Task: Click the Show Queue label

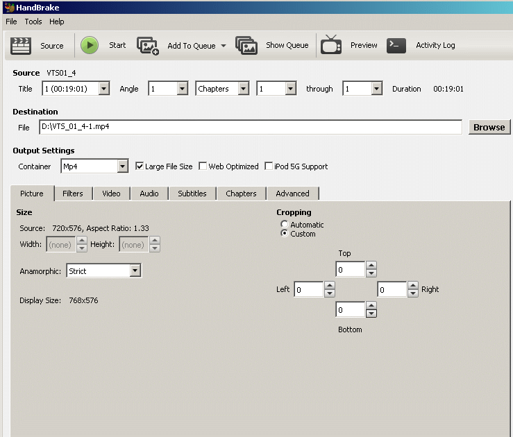Action: coord(287,45)
